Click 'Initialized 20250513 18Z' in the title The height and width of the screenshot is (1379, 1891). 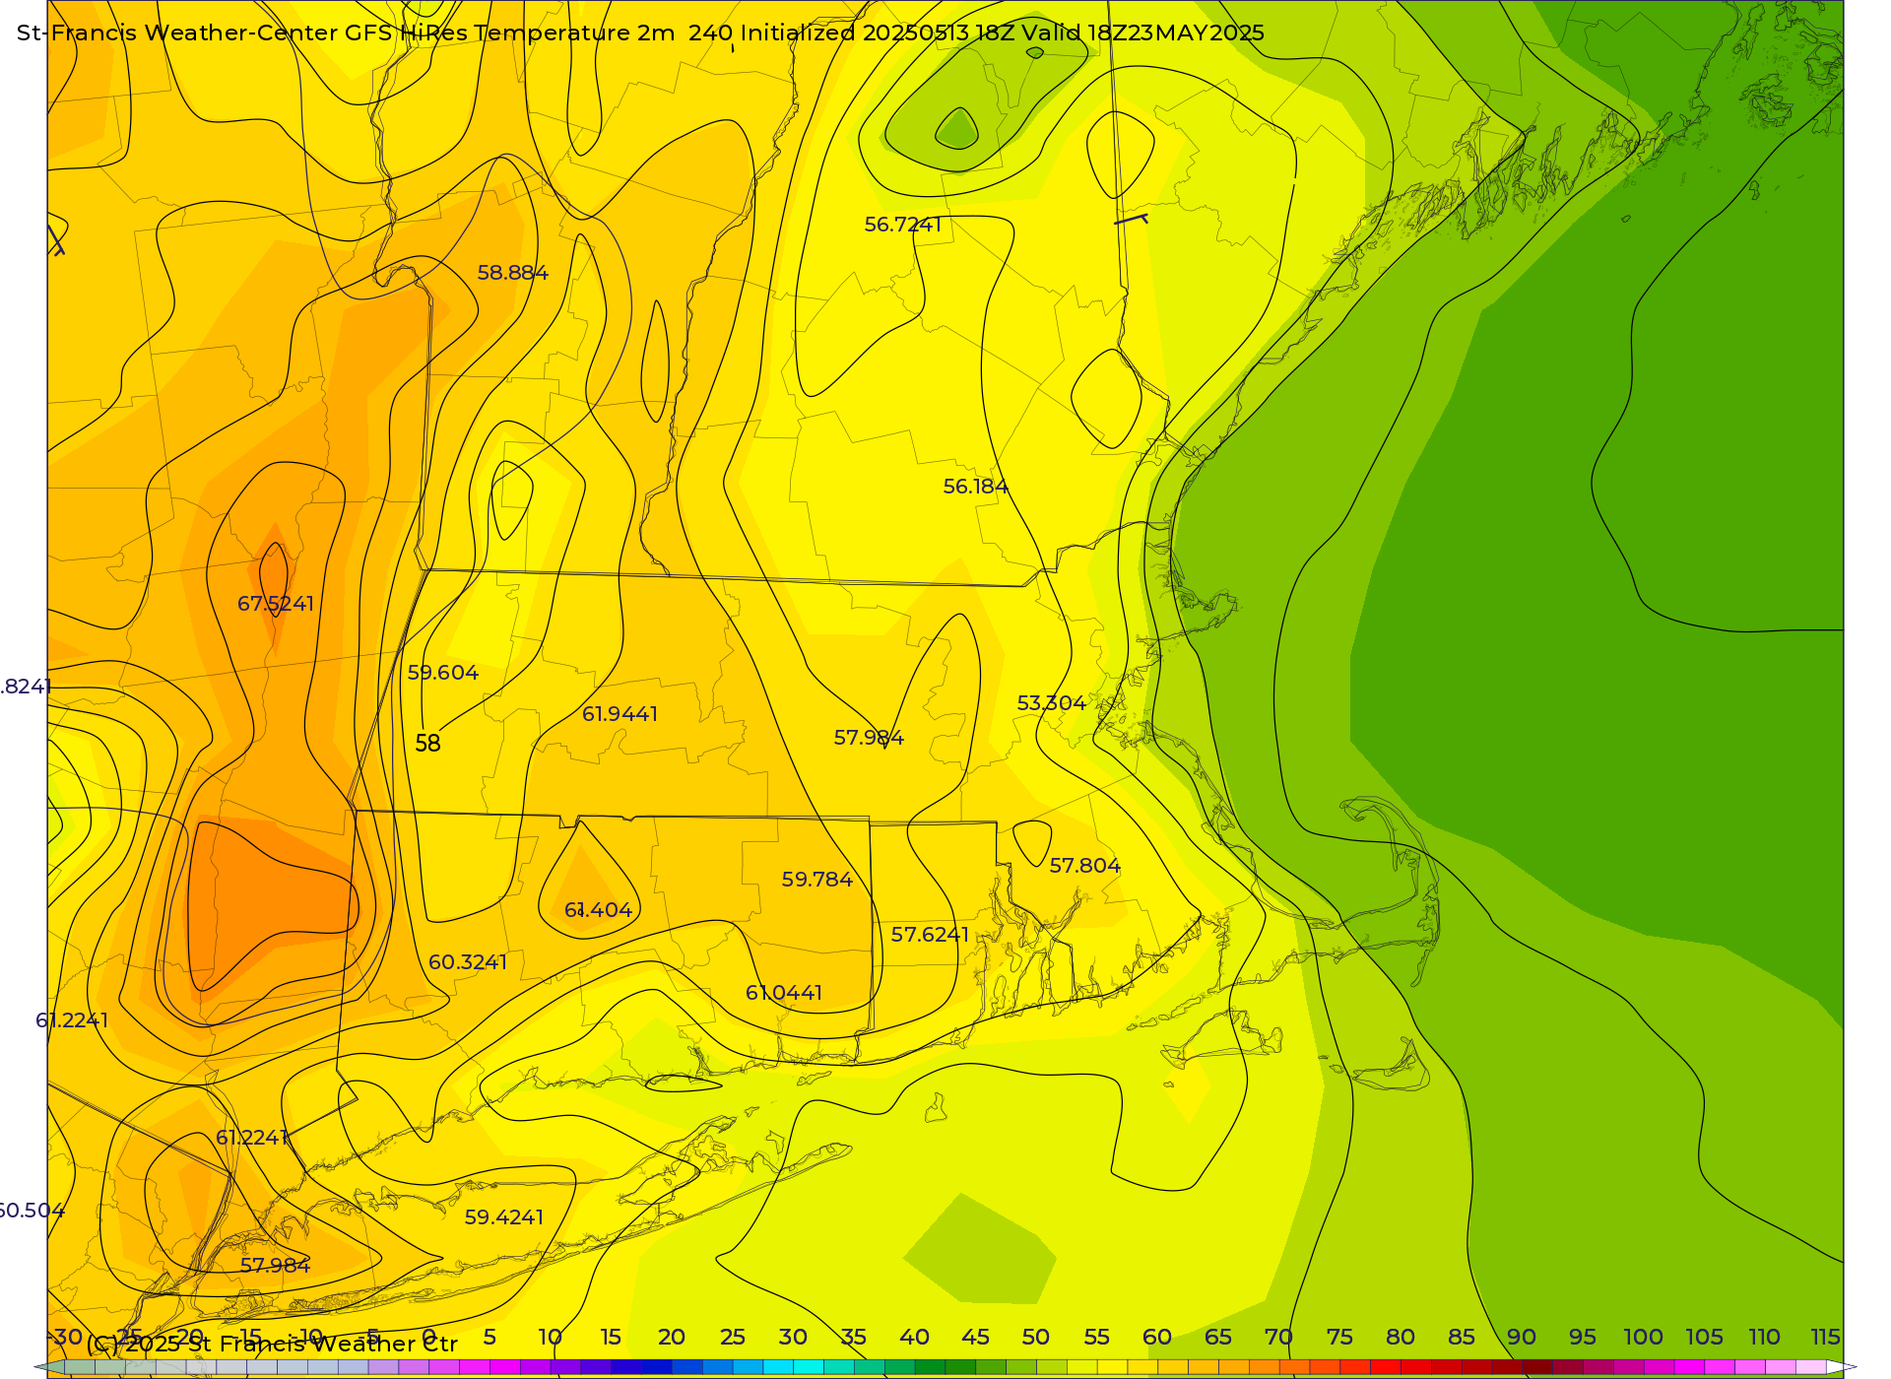[x=877, y=33]
